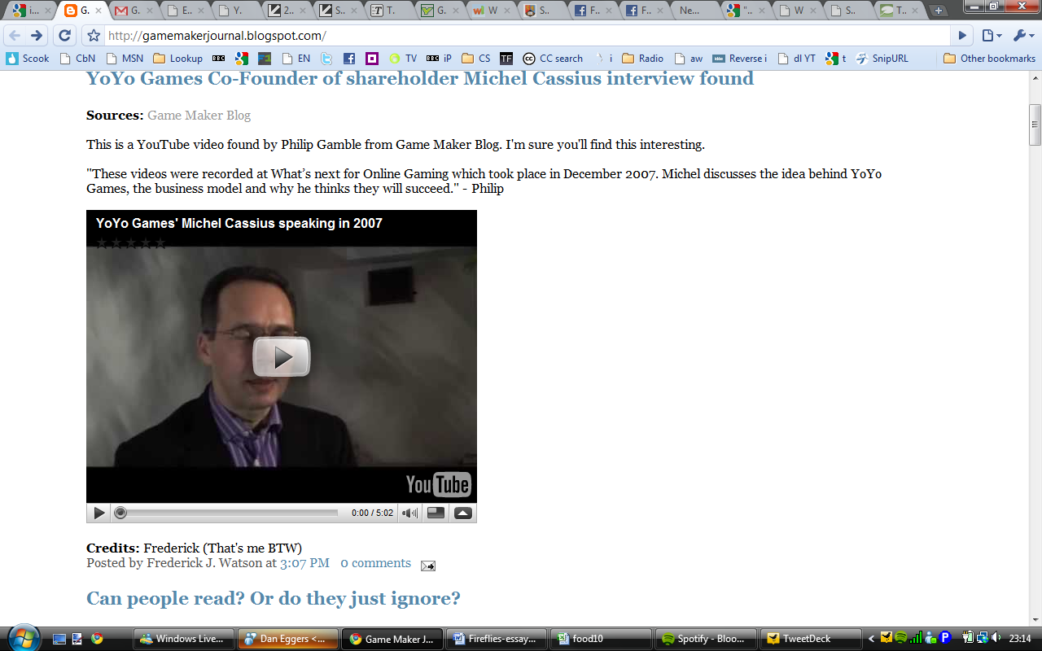1042x651 pixels.
Task: Play video with center play overlay button
Action: coord(282,357)
